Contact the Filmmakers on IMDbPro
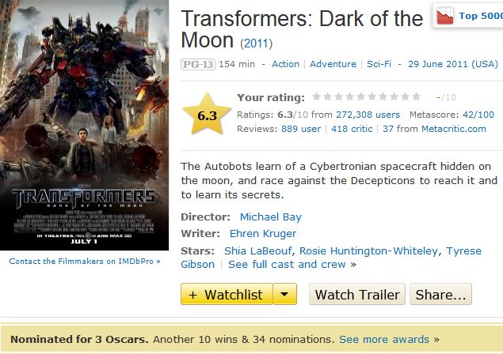Viewport: 503px width, 354px height. click(x=85, y=261)
